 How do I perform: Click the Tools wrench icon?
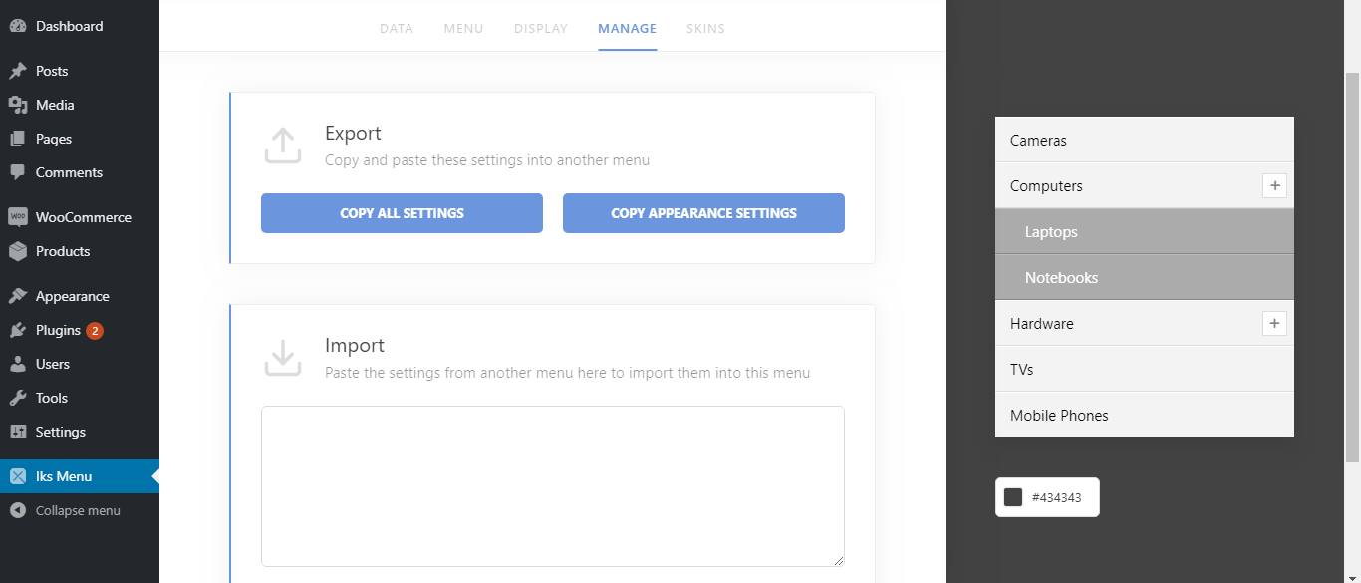18,398
